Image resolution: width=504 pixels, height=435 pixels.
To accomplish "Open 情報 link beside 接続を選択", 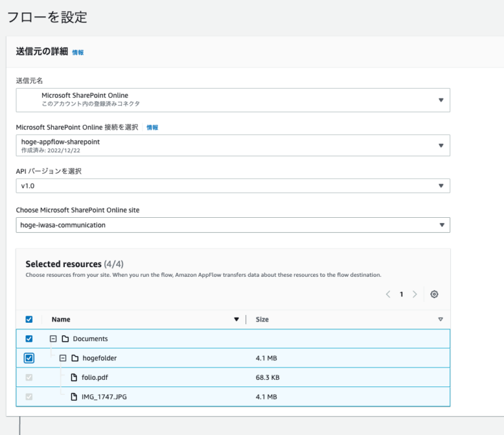I will (x=152, y=127).
